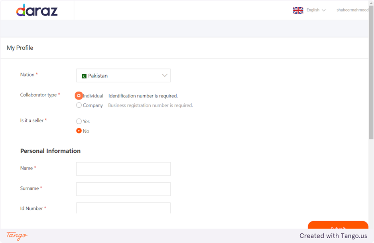The image size is (374, 243).
Task: Click the Pakistan flag in Nation field
Action: 84,76
